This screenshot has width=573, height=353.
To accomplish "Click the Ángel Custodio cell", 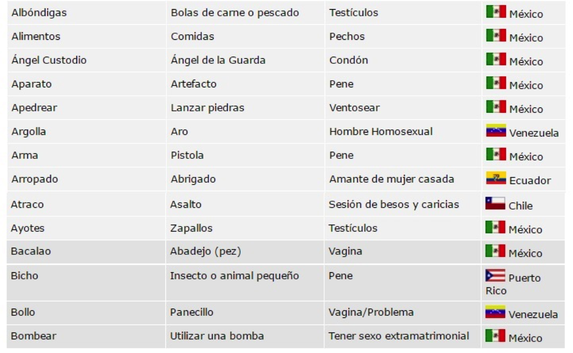I will pos(49,60).
